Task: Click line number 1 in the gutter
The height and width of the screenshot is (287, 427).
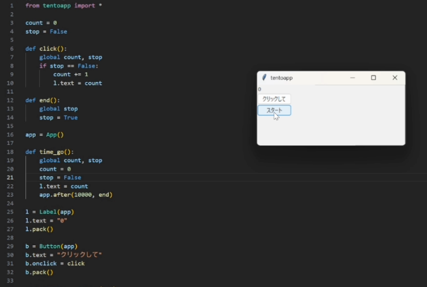Action: [x=12, y=6]
